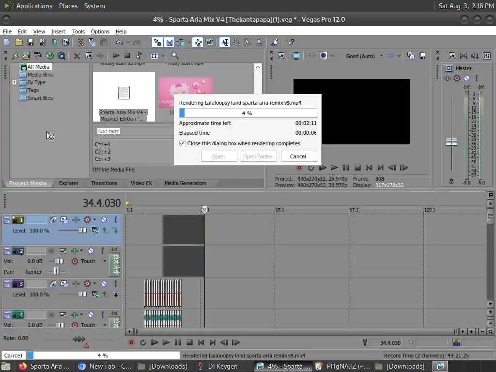496x372 pixels.
Task: Open the Track FX dropdown on track 1
Action: [x=94, y=219]
